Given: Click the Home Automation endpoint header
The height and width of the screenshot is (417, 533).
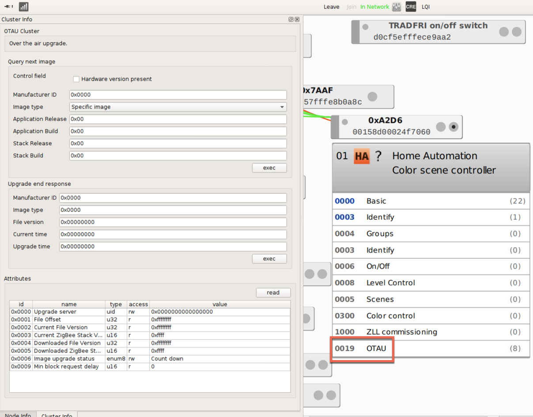Looking at the screenshot, I should [x=431, y=167].
